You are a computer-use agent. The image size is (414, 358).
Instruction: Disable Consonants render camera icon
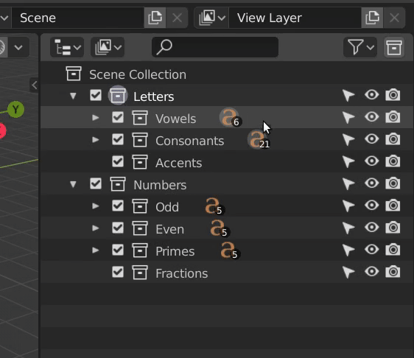pyautogui.click(x=393, y=139)
